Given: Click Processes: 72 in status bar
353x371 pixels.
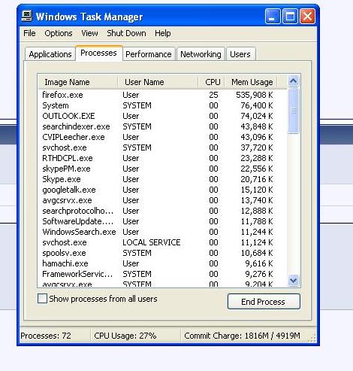Looking at the screenshot, I should pyautogui.click(x=46, y=336).
